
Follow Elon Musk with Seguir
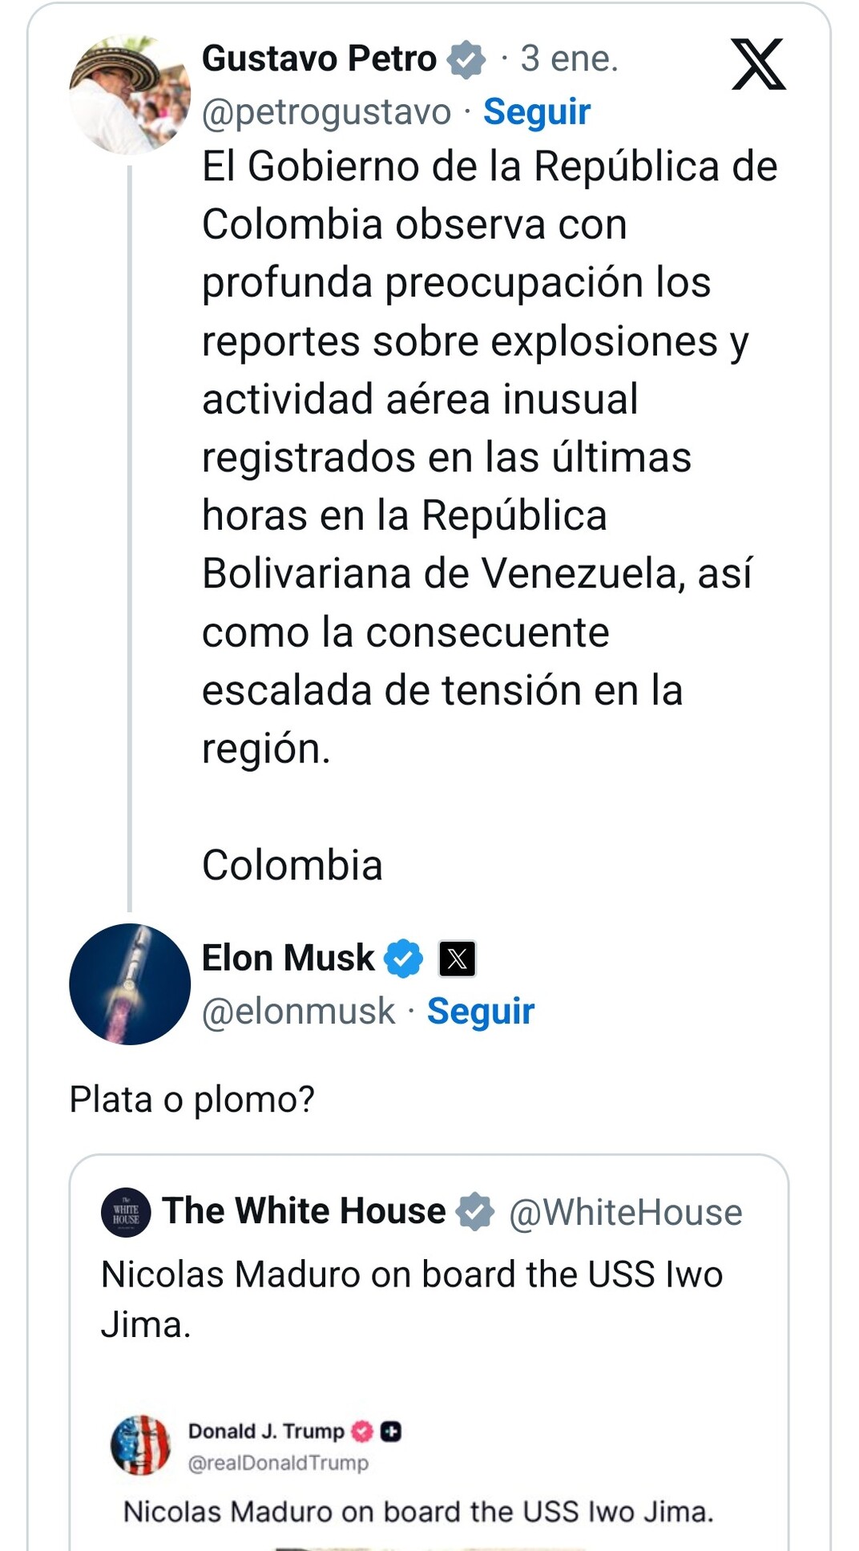point(480,1012)
